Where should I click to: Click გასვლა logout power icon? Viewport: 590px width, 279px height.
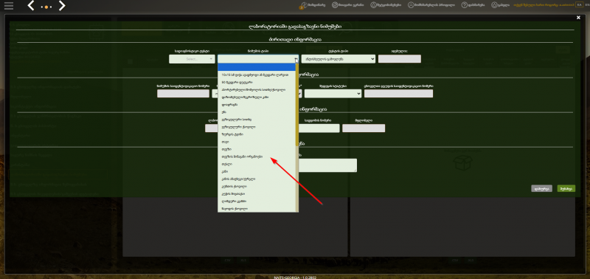pyautogui.click(x=494, y=5)
